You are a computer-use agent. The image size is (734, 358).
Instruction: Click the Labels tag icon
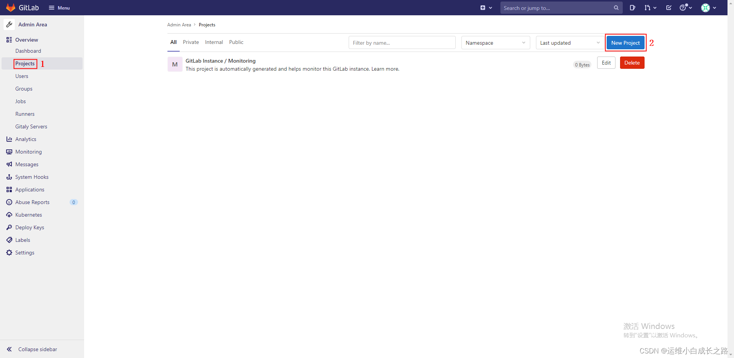9,240
